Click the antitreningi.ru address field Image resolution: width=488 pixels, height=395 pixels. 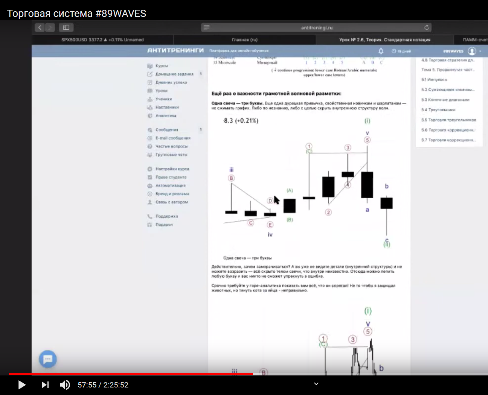(316, 27)
